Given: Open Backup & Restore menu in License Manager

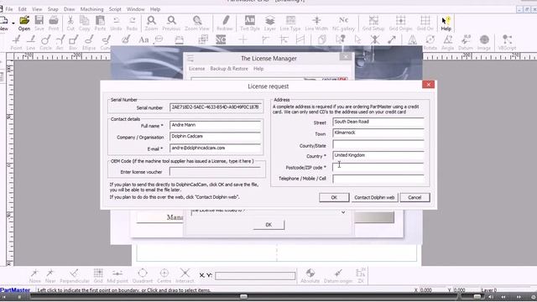Looking at the screenshot, I should (229, 69).
